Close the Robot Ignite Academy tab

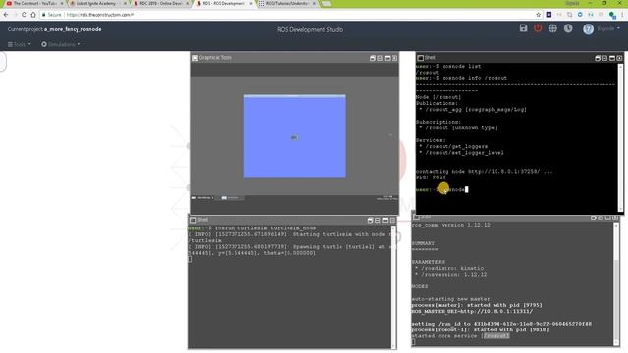point(125,3)
